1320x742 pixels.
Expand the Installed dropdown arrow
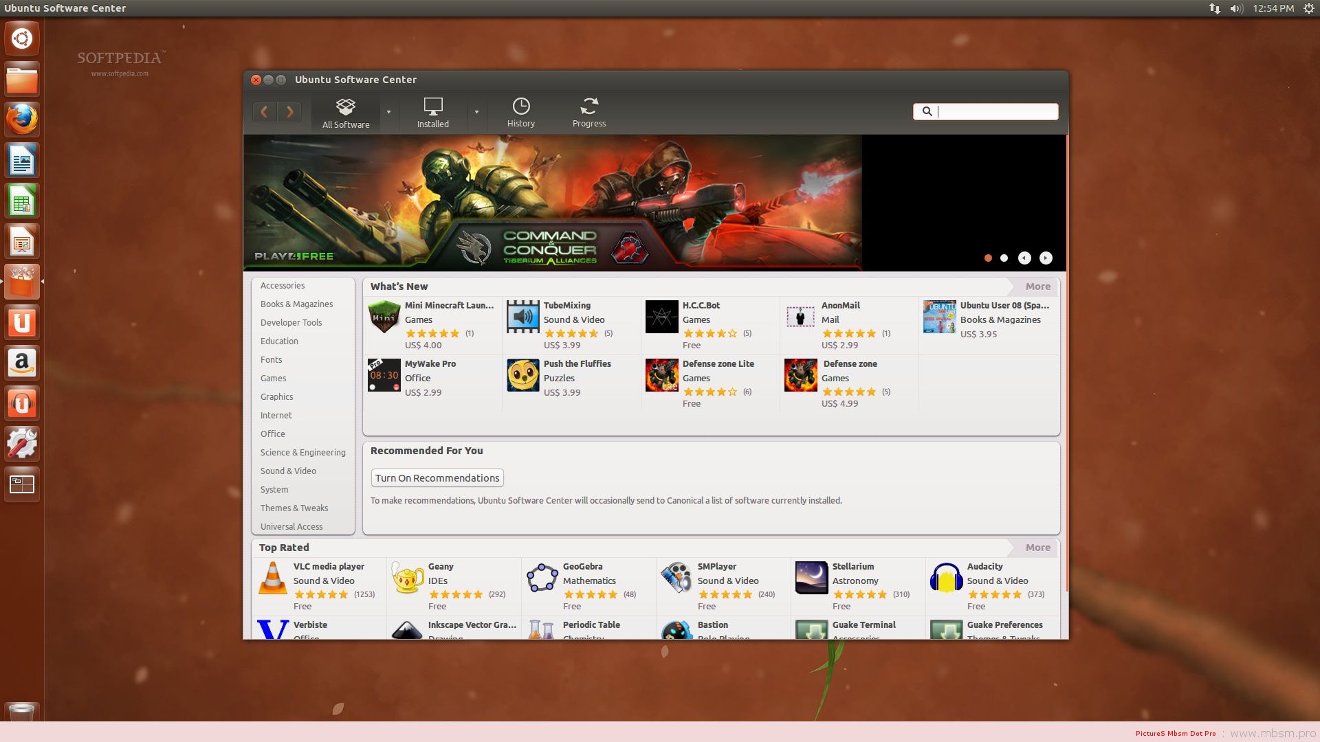476,112
